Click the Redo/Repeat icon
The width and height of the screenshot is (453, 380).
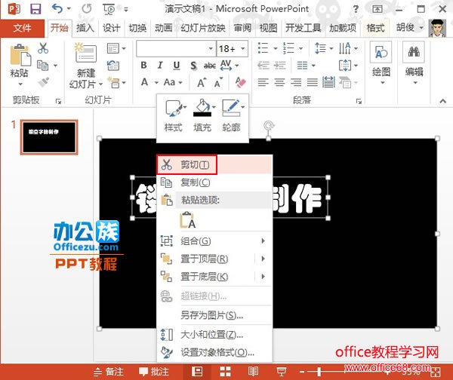pos(86,9)
